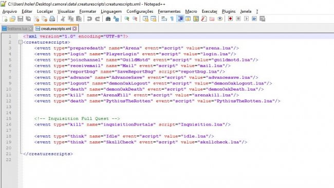Viewport: 334px width, 188px height.
Task: Click line number 12 in the margin
Action: pos(9,101)
